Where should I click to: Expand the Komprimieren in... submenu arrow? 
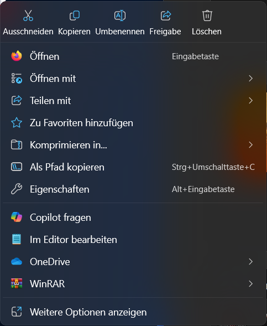coord(250,145)
